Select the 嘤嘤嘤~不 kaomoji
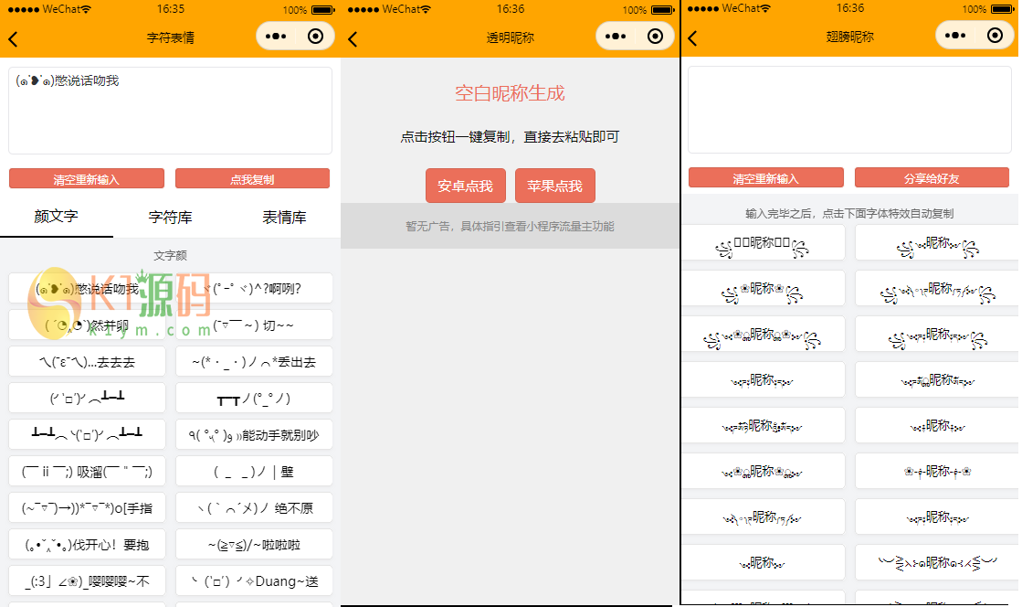The height and width of the screenshot is (607, 1022). pos(88,580)
